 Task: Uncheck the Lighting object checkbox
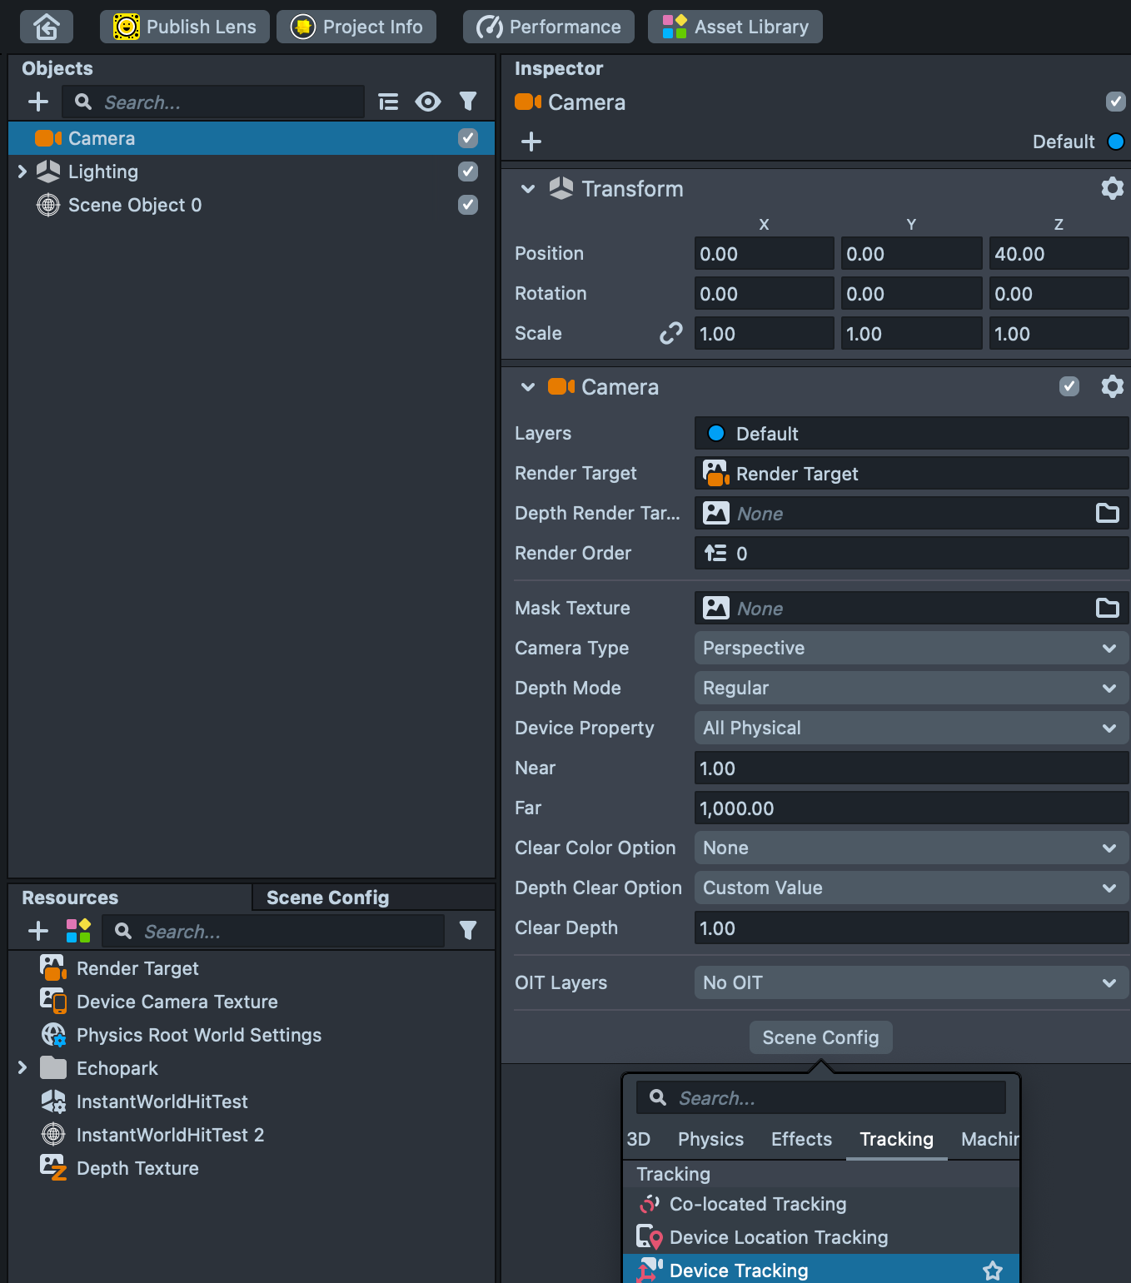point(468,172)
